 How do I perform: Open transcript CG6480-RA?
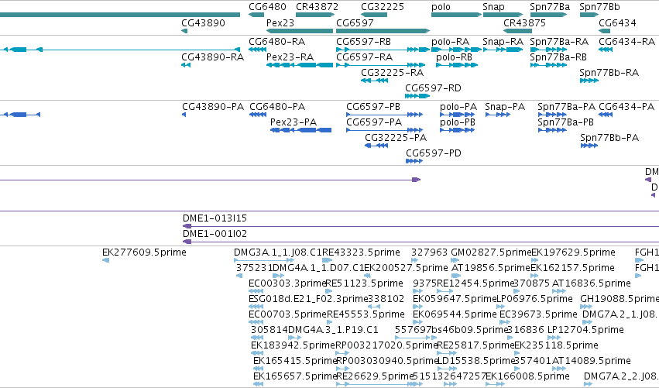click(277, 42)
